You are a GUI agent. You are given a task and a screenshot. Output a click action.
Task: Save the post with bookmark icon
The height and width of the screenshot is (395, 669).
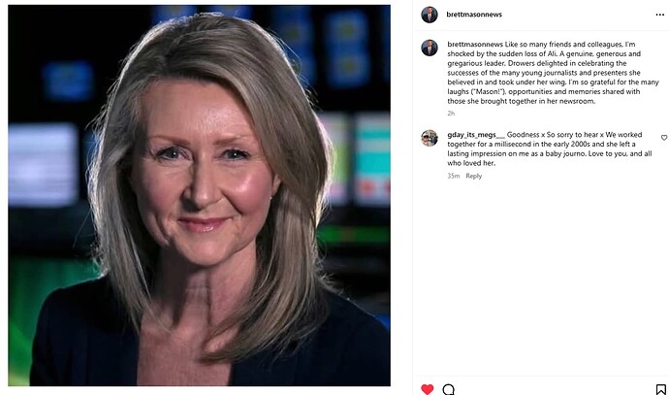pos(660,389)
